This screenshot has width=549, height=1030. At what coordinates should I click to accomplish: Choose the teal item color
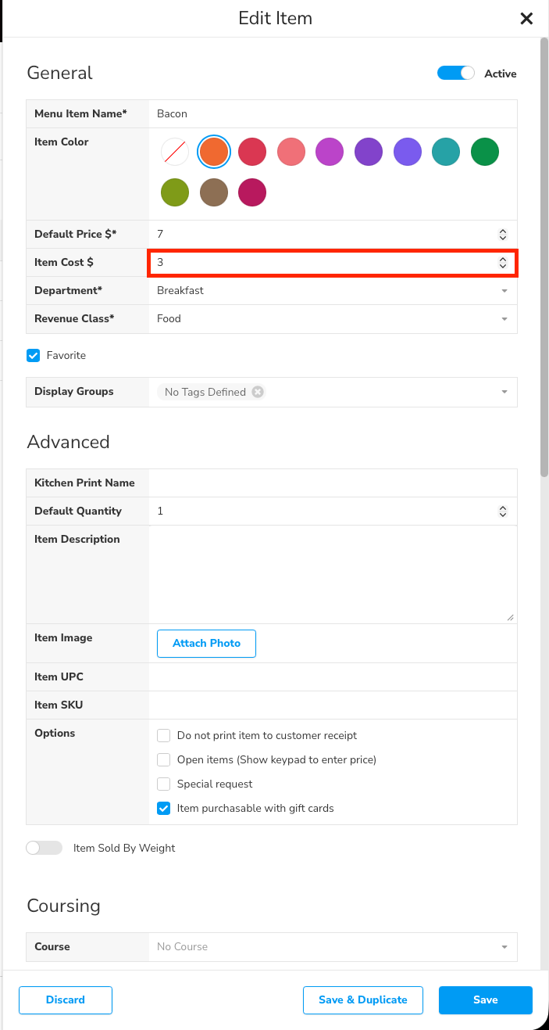[446, 152]
